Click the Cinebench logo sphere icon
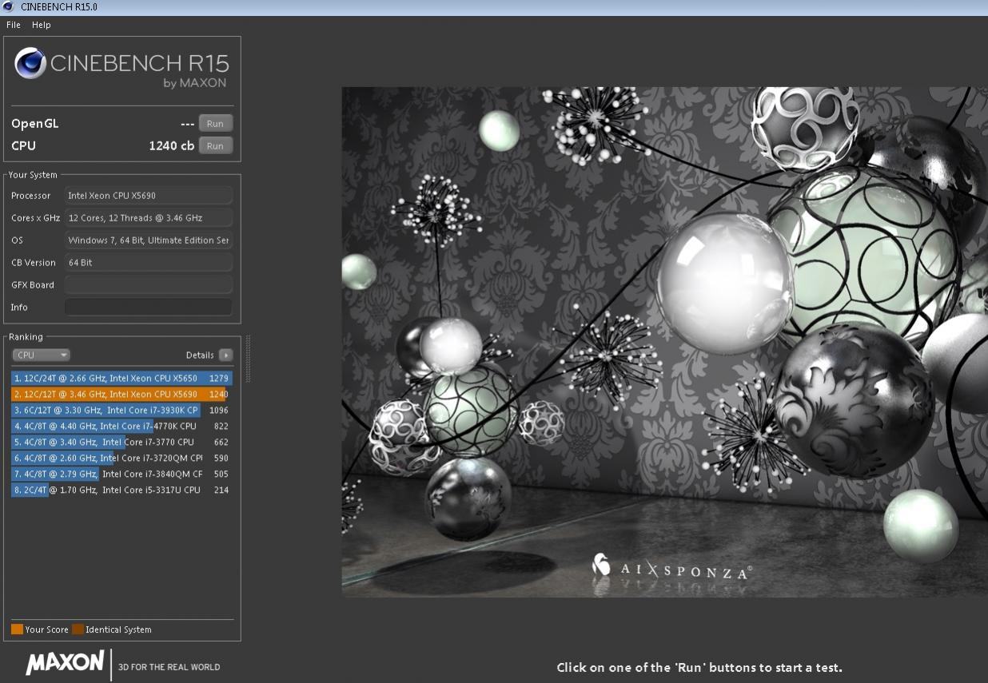Screen dimensions: 988x683 point(30,63)
